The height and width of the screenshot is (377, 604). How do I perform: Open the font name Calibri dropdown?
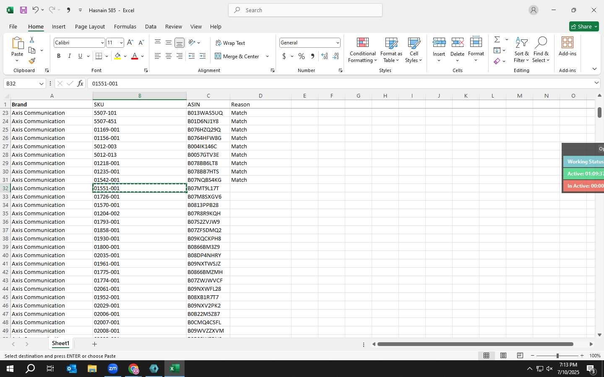tap(102, 43)
